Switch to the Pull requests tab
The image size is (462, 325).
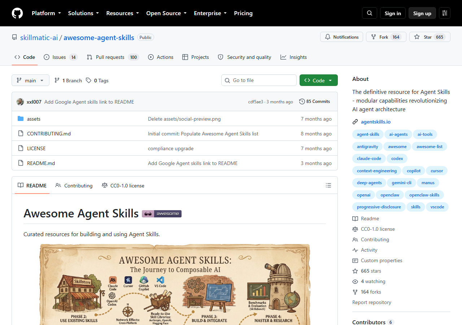[x=113, y=57]
